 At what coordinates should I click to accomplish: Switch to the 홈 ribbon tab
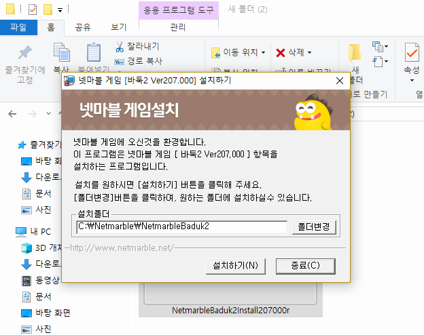[51, 28]
